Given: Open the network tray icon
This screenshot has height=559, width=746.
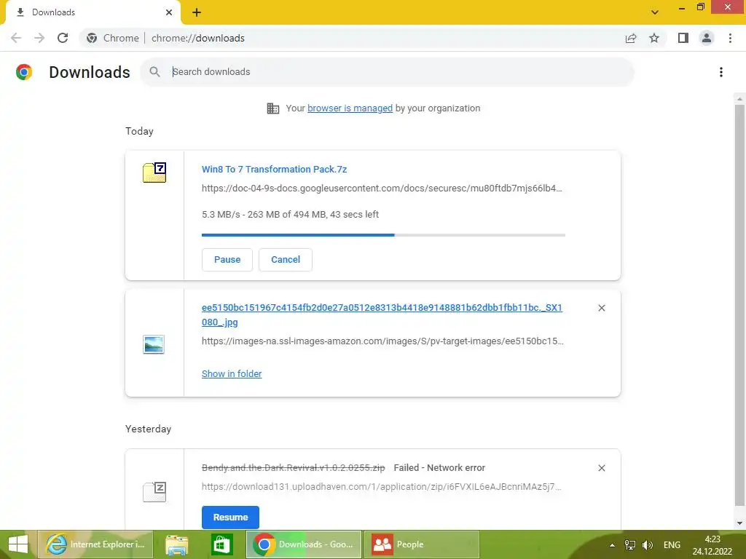Looking at the screenshot, I should [630, 545].
